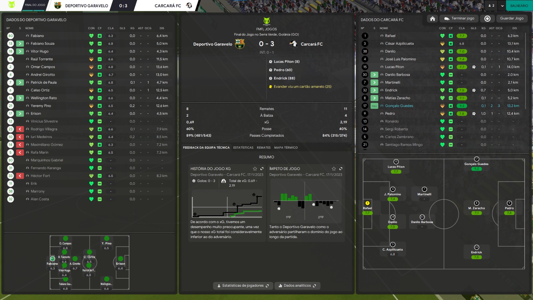Open Estatísticas de jogadores pop-out
Image resolution: width=533 pixels, height=300 pixels.
pos(243,286)
